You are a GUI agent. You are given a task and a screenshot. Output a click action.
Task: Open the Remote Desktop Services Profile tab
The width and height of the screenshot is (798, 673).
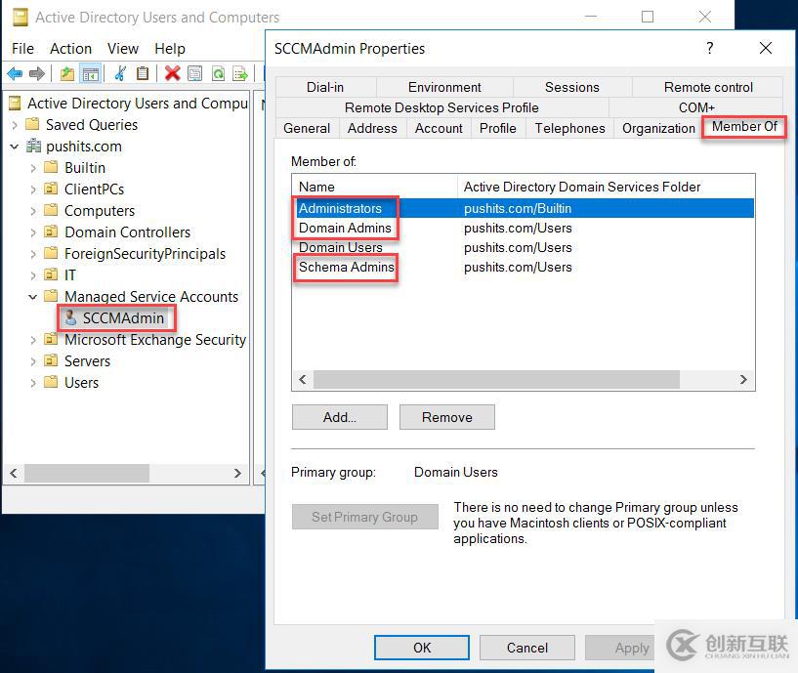[441, 107]
